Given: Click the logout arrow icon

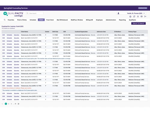Looking at the screenshot, I should click(145, 17).
